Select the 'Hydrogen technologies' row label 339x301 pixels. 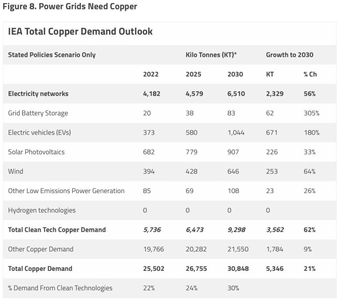(x=42, y=210)
